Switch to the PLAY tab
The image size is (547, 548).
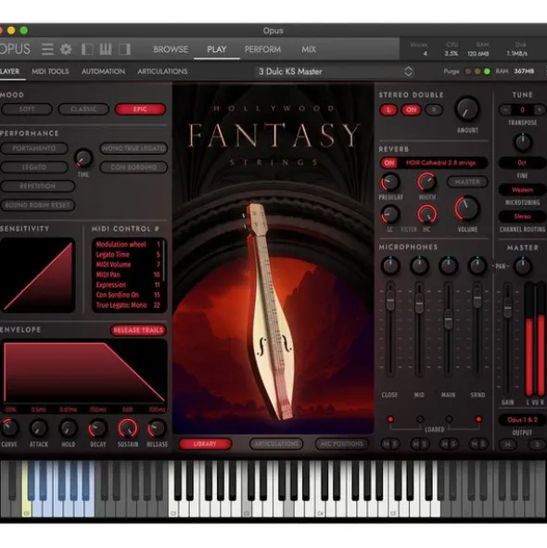(x=217, y=49)
